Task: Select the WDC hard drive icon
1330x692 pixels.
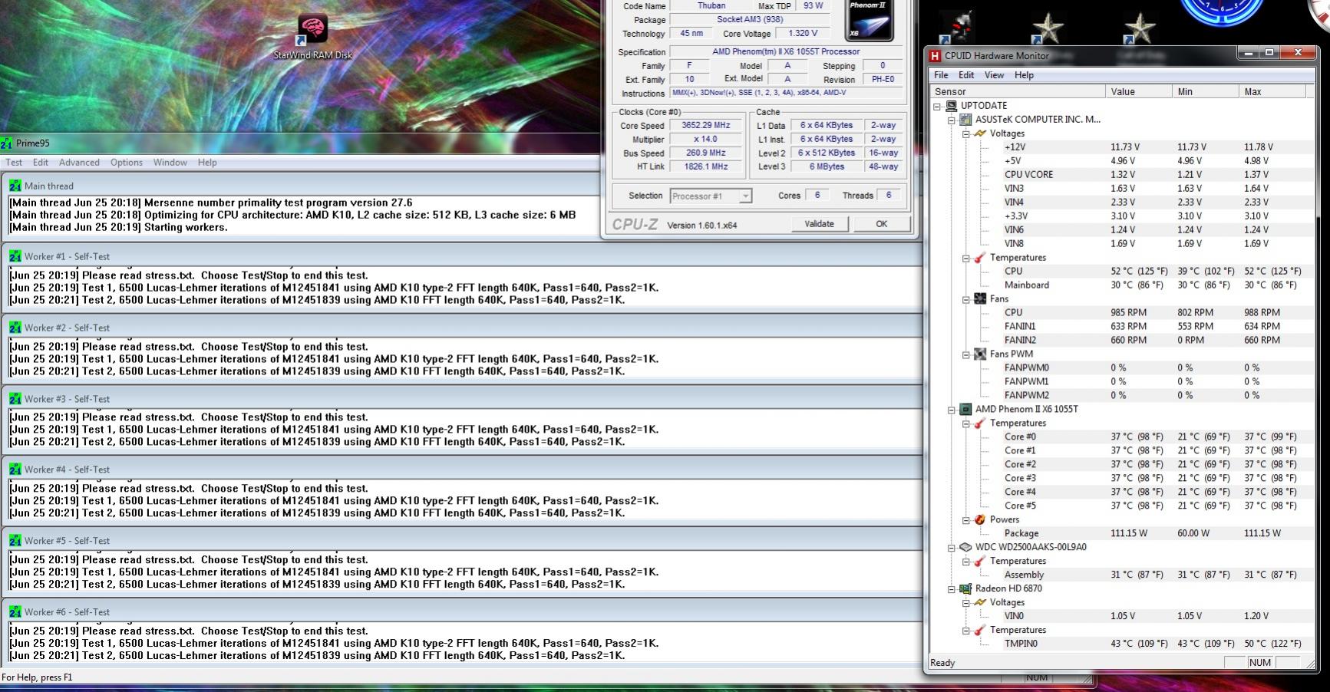Action: [x=966, y=547]
